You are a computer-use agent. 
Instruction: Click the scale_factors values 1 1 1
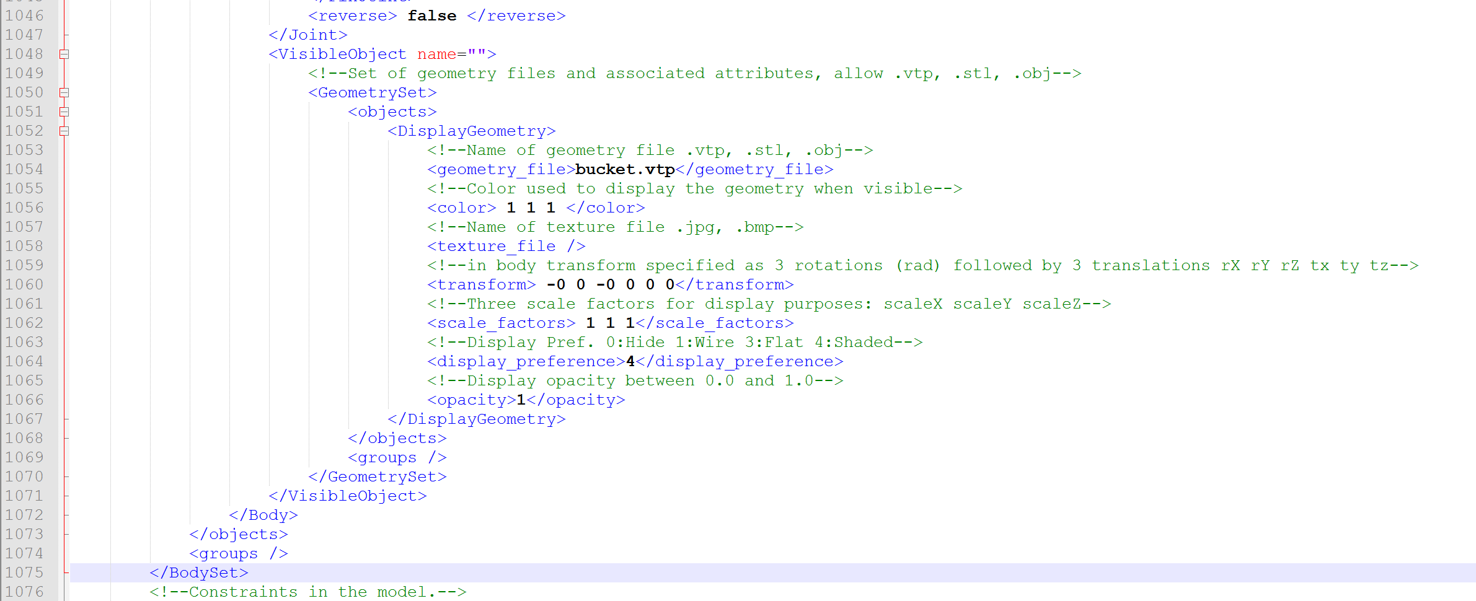pyautogui.click(x=609, y=323)
